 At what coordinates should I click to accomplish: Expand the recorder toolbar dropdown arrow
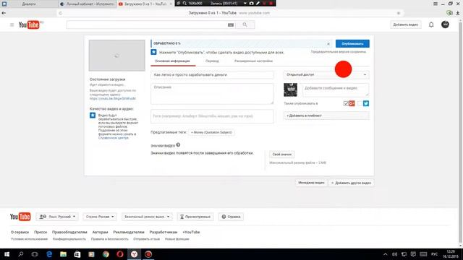click(245, 3)
